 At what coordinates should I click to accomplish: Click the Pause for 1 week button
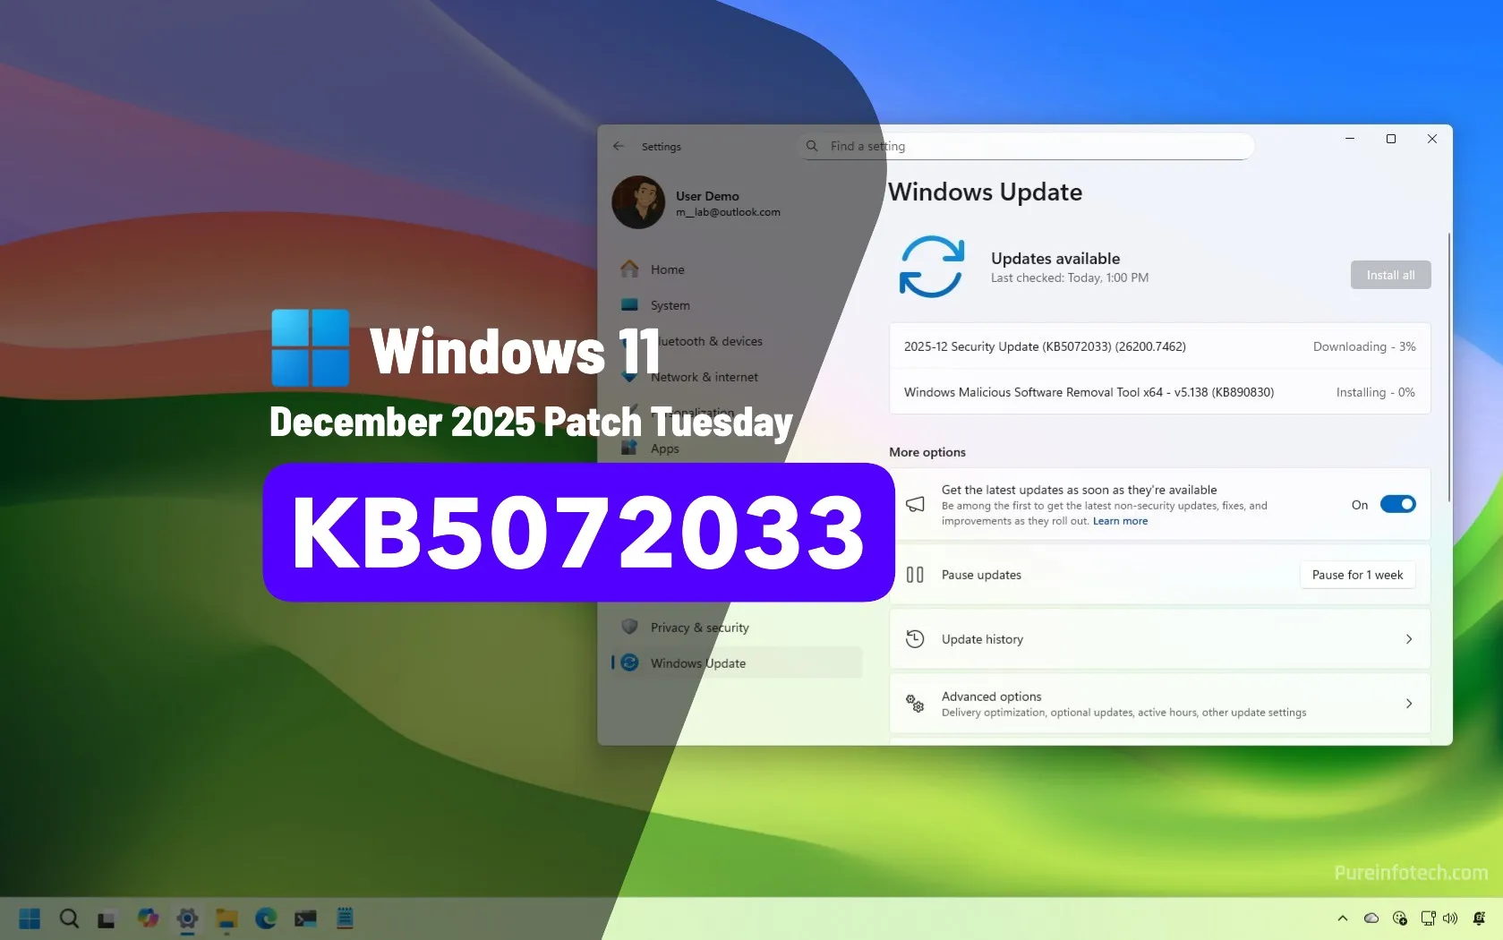1356,575
